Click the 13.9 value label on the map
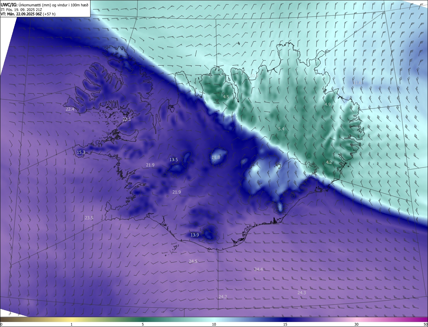 pos(195,235)
